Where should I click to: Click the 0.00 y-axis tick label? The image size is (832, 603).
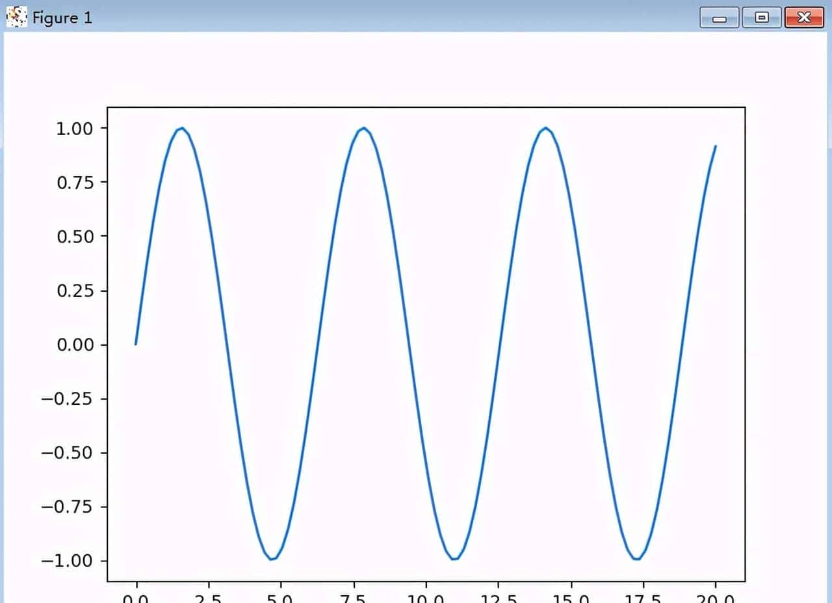75,344
